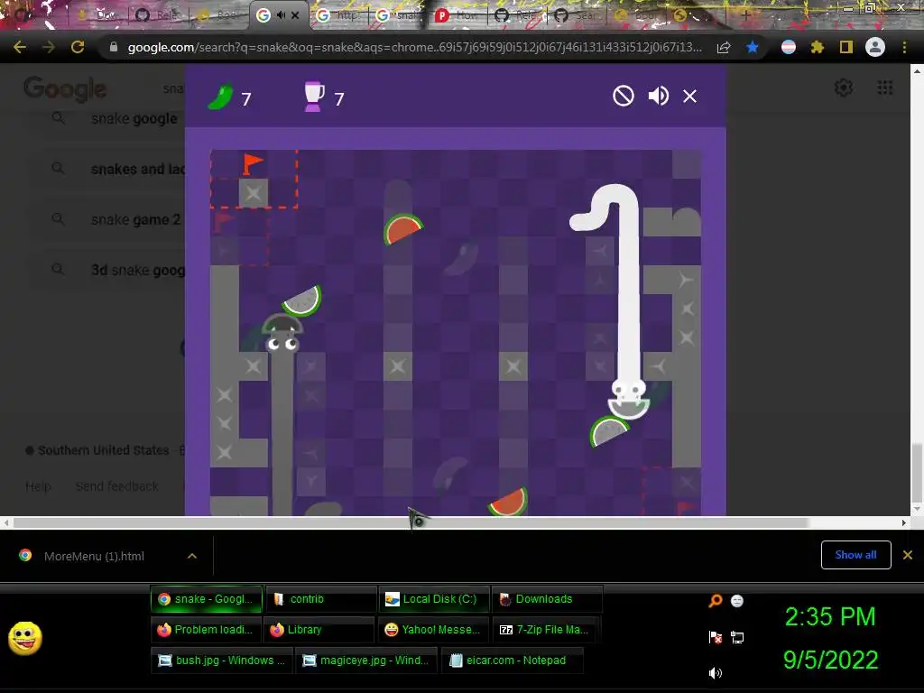Click the site lock icon

pos(114,47)
